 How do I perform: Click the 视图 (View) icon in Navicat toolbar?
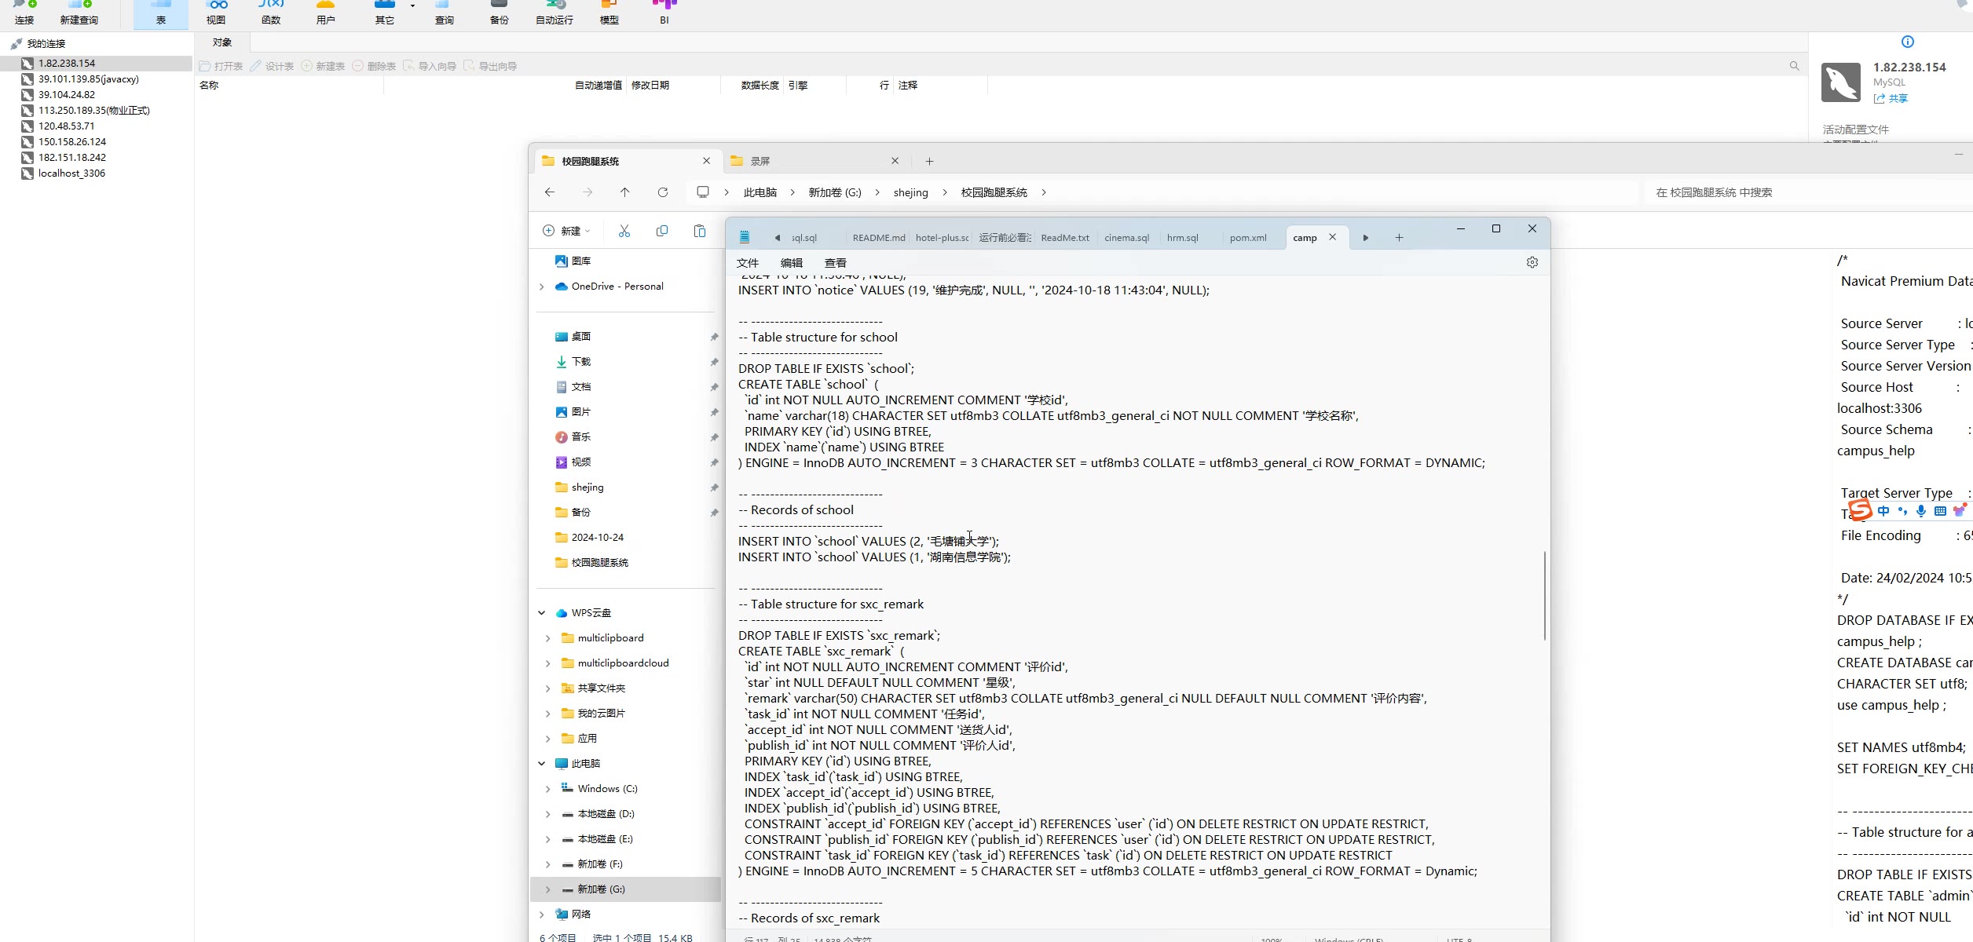[216, 12]
